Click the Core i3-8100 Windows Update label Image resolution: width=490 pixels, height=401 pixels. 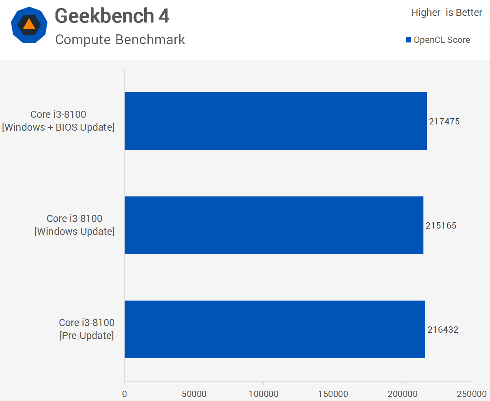(74, 225)
